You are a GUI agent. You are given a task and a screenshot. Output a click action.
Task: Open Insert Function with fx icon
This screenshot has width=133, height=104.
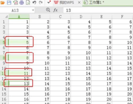55,10
